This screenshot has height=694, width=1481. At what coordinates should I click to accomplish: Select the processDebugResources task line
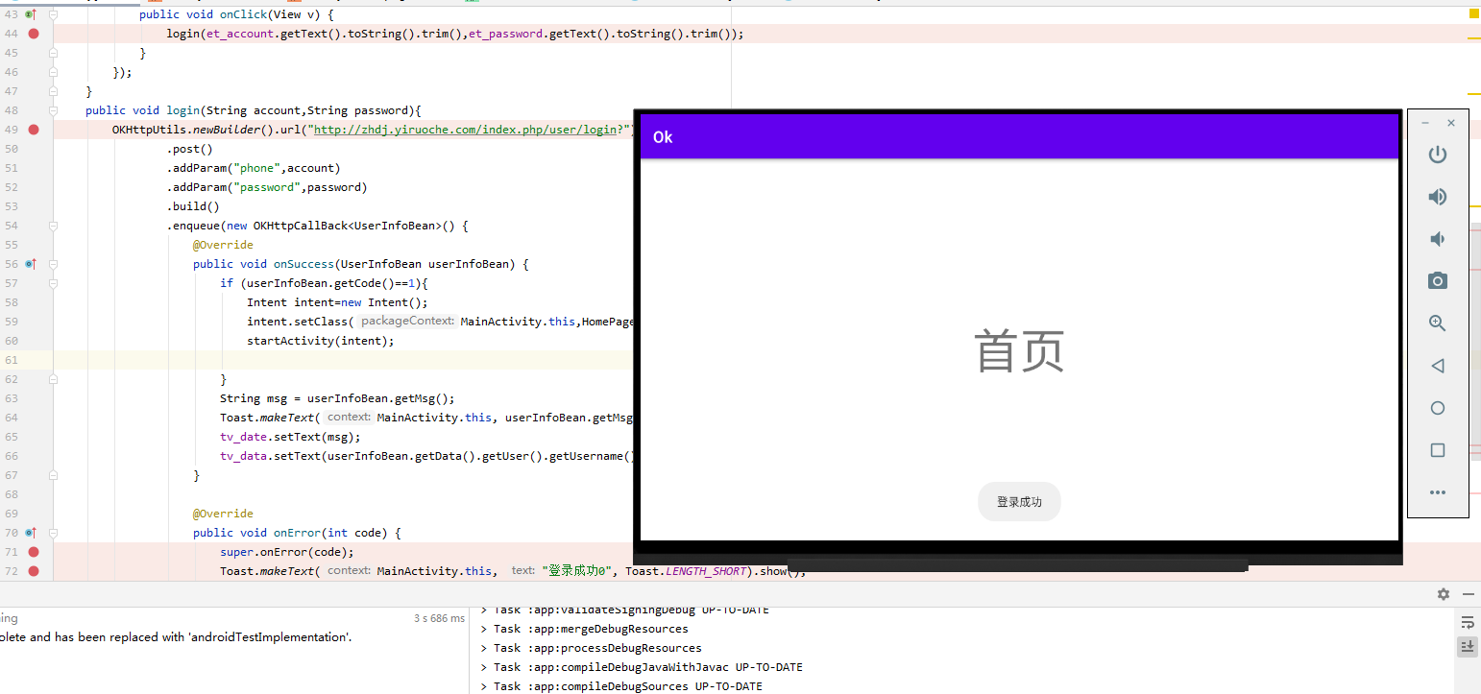(591, 648)
